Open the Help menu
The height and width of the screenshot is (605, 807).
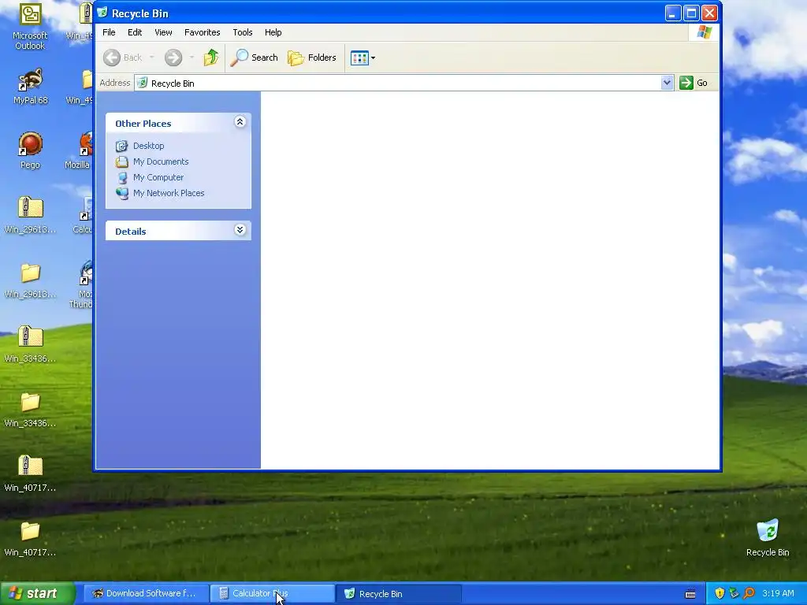(273, 32)
